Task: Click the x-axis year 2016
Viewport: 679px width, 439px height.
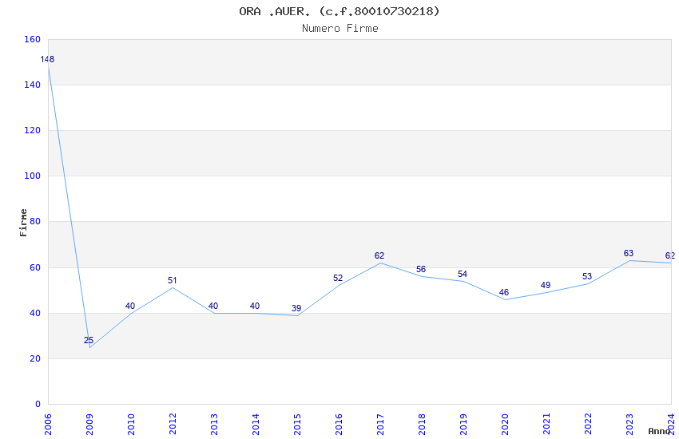Action: coord(339,424)
